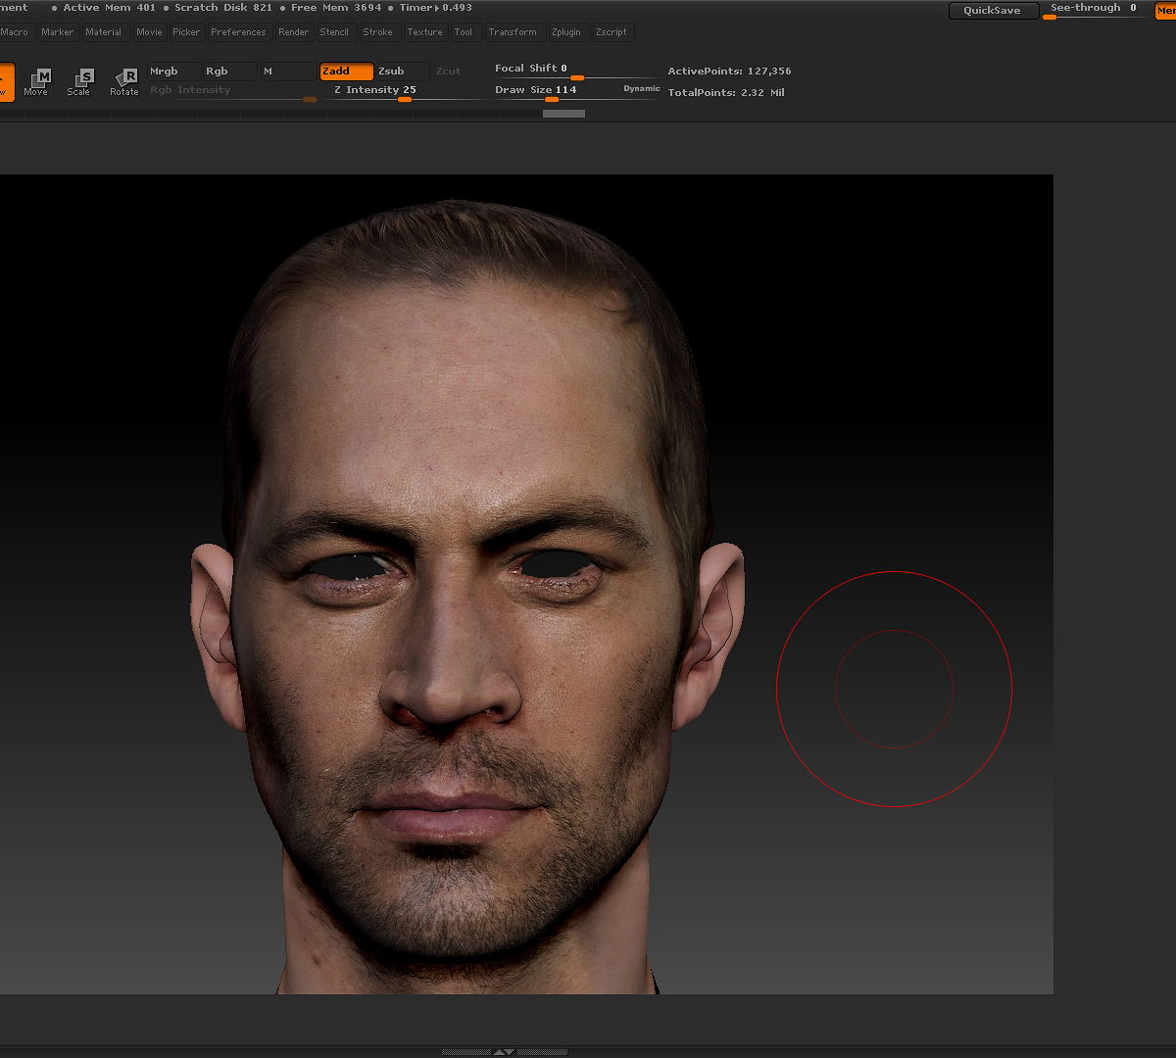Open the Zscript menu
This screenshot has height=1058, width=1176.
click(612, 32)
